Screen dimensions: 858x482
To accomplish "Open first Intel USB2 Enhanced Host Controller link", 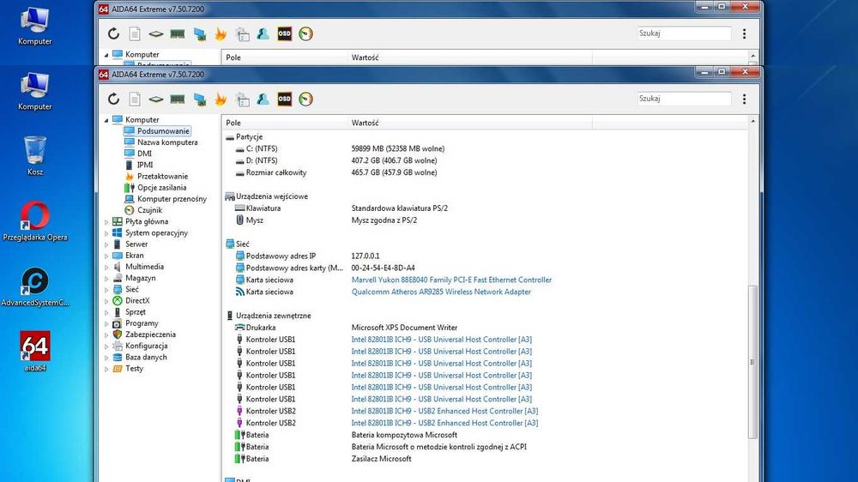I will (444, 411).
